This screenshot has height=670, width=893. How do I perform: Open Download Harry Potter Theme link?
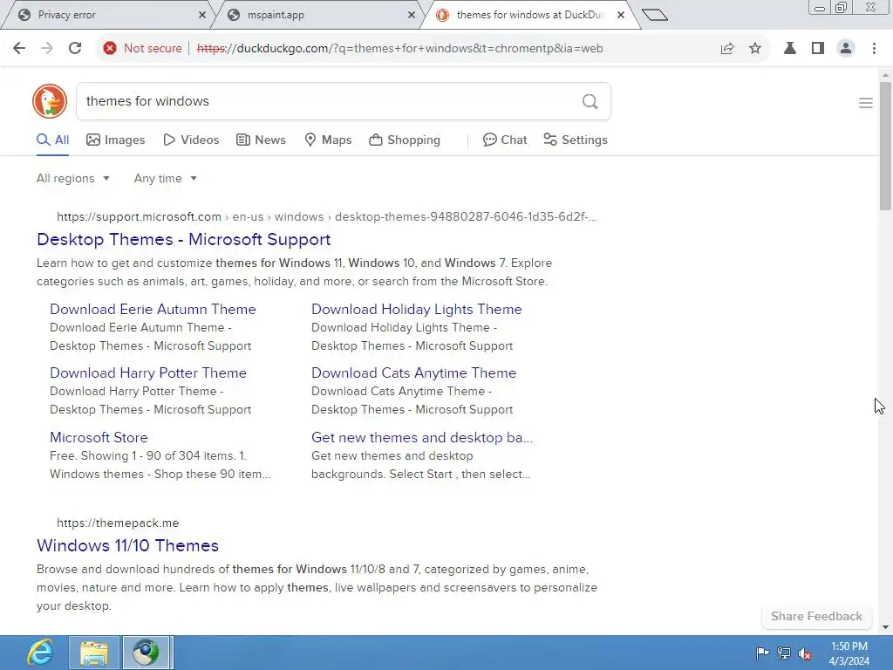(x=148, y=373)
